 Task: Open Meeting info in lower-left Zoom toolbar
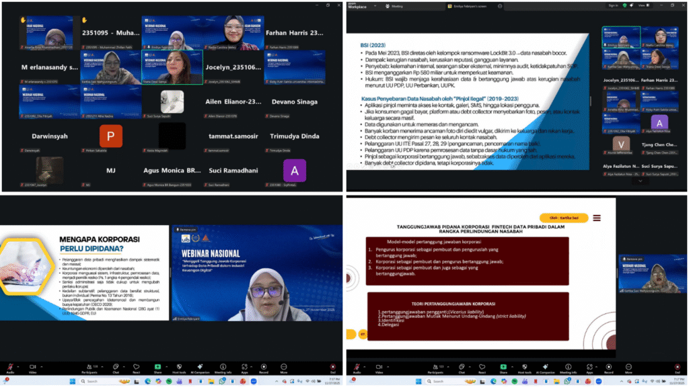pyautogui.click(x=222, y=367)
